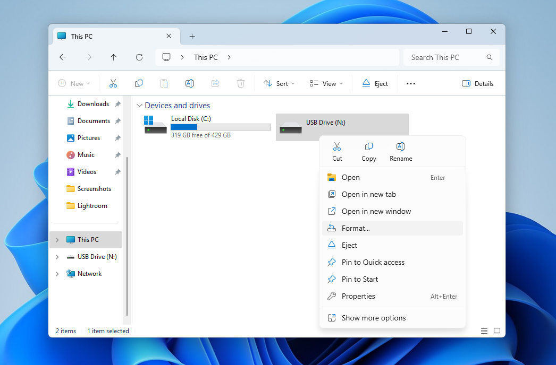Switch to the details list view

pyautogui.click(x=484, y=331)
